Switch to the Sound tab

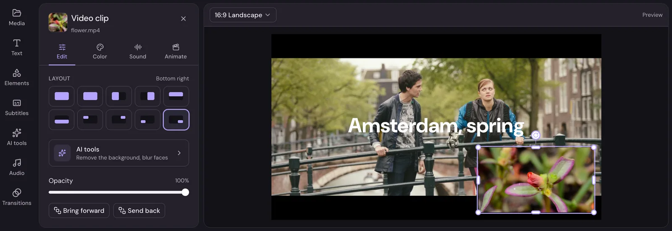pyautogui.click(x=138, y=52)
